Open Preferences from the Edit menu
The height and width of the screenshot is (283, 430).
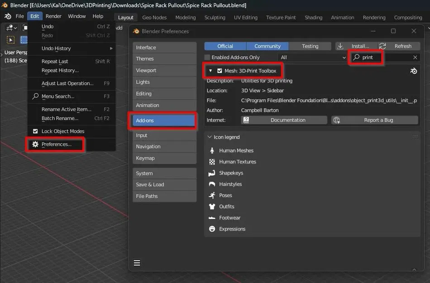pos(56,144)
